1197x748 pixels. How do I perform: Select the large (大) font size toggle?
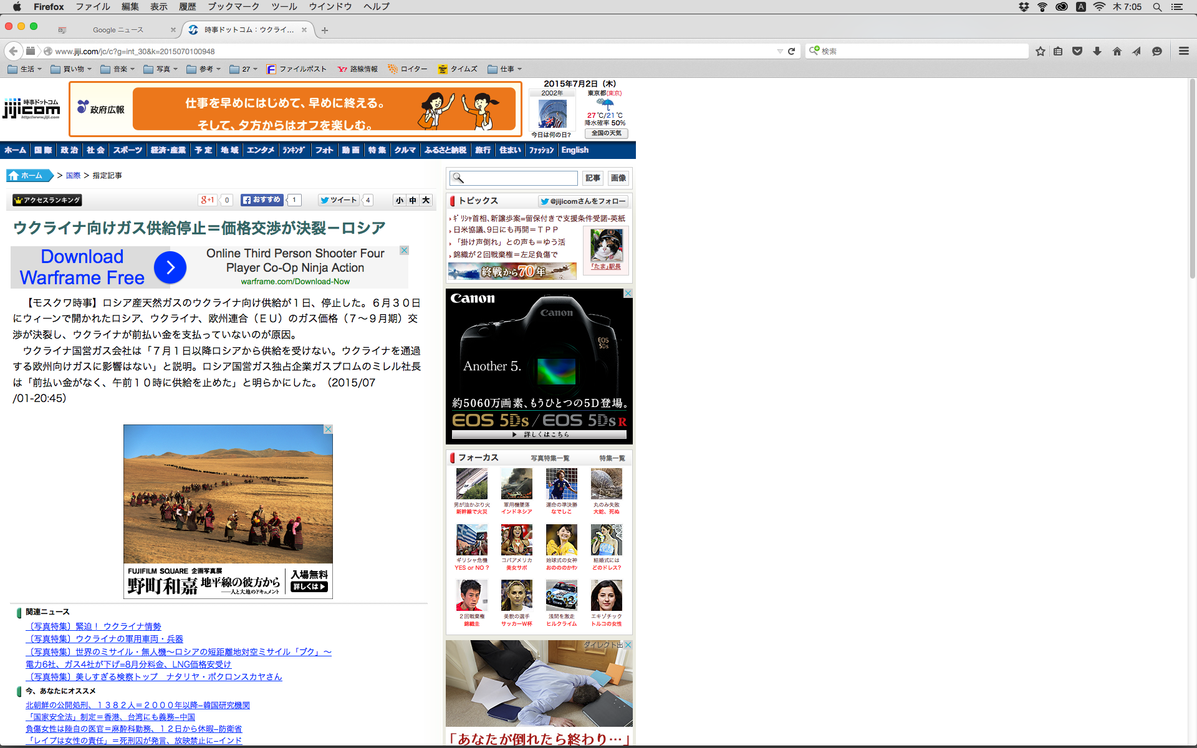coord(426,200)
